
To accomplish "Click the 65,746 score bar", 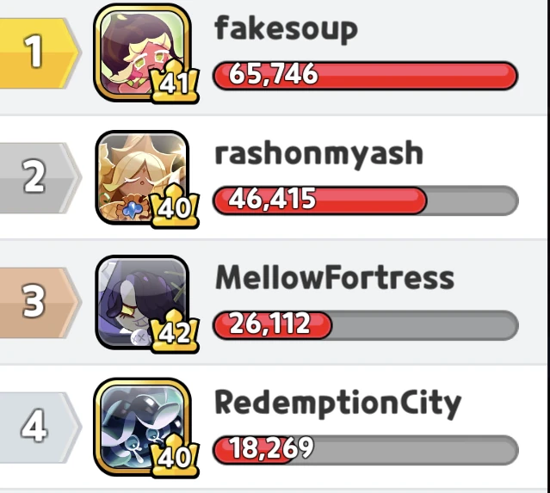I will coord(366,76).
